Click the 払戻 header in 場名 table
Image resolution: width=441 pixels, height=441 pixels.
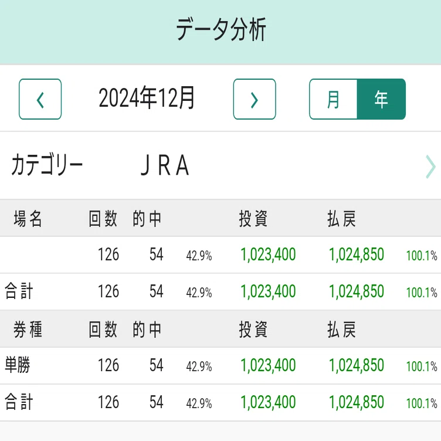click(342, 219)
